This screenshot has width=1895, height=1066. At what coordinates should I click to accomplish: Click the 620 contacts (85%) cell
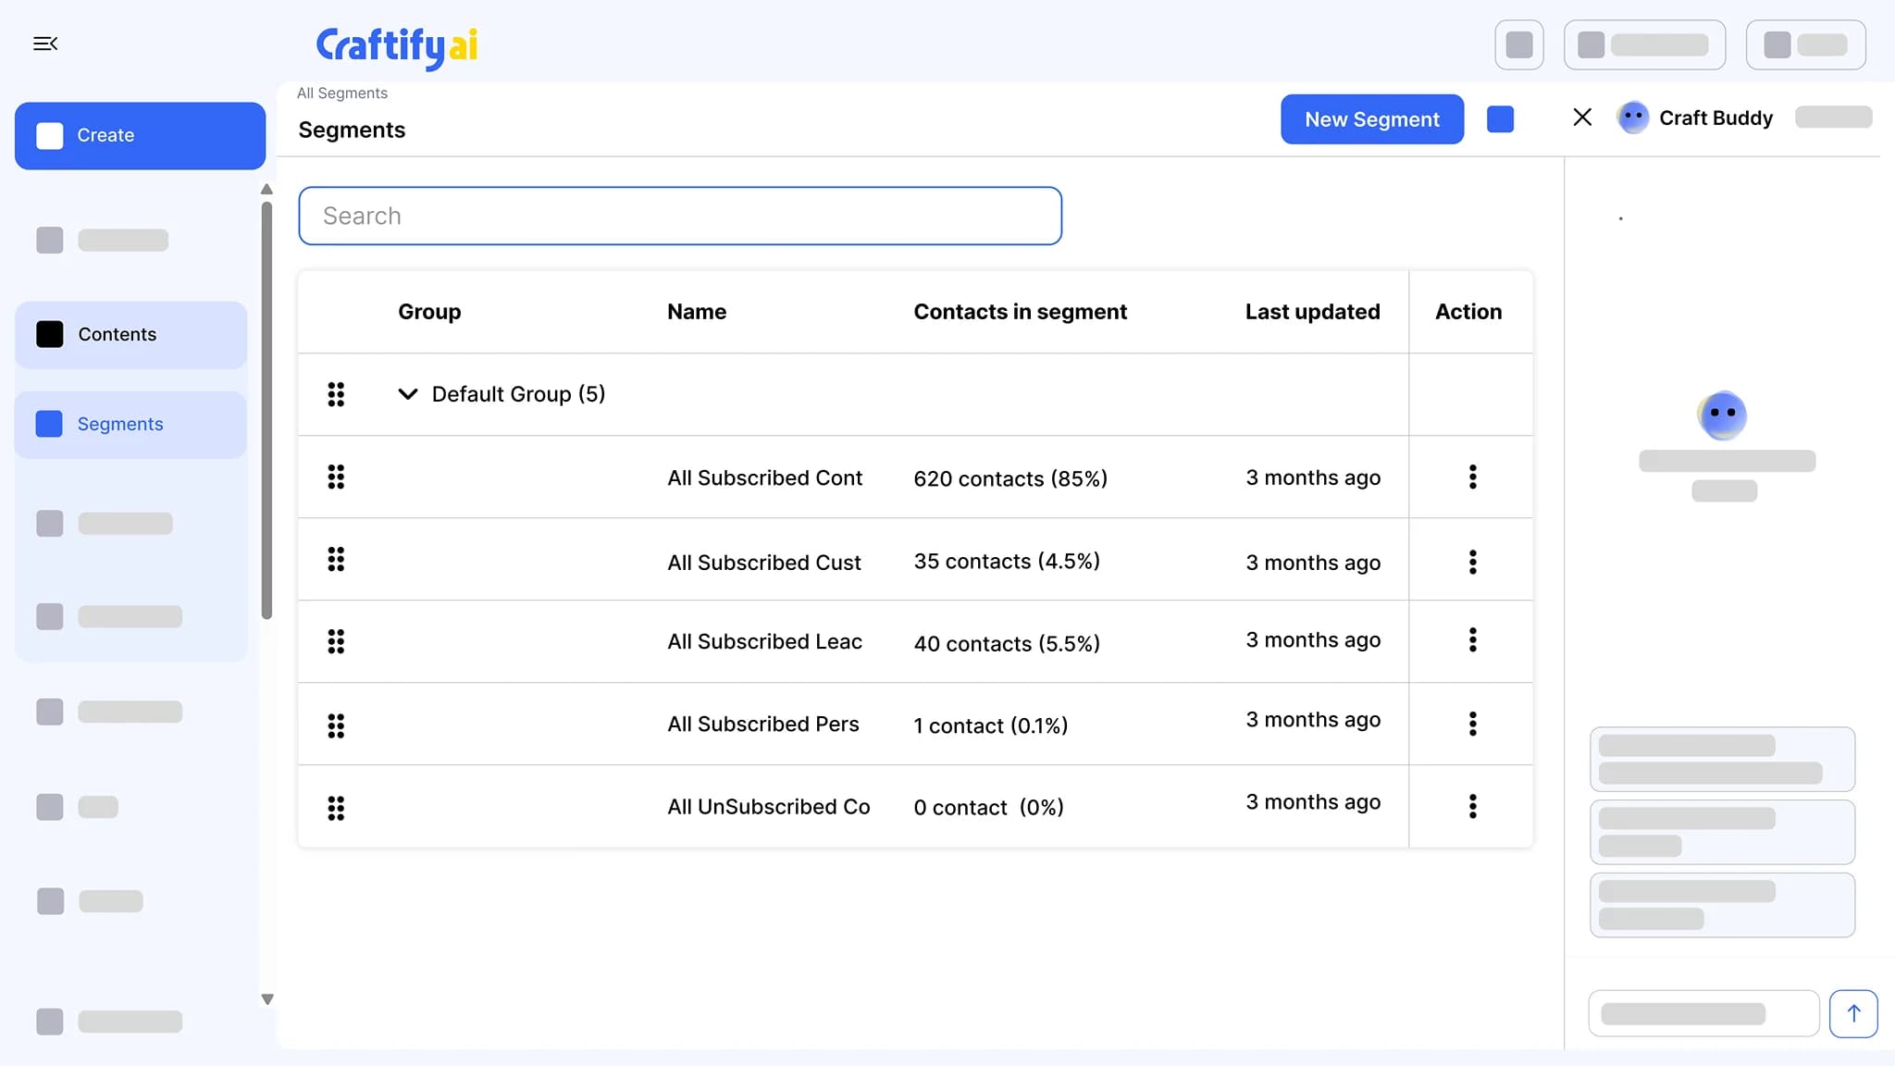1010,478
